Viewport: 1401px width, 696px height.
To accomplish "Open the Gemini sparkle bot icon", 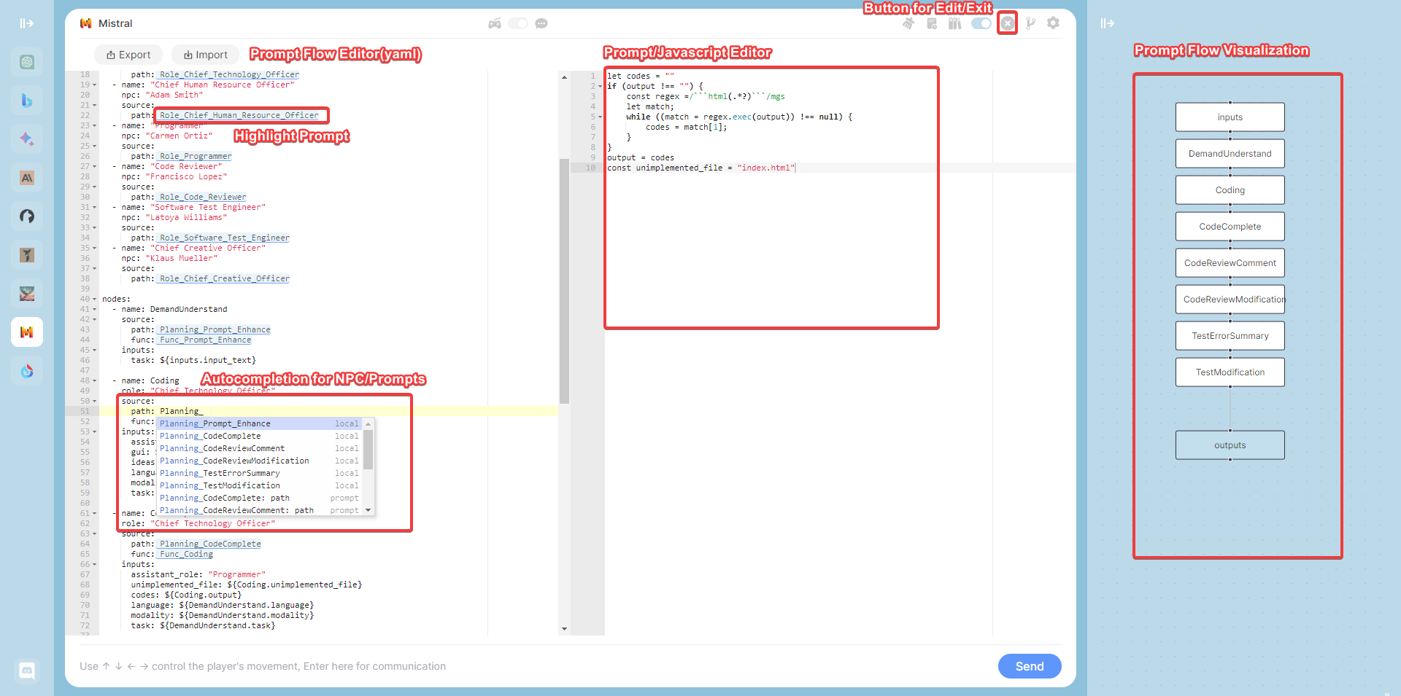I will (27, 139).
